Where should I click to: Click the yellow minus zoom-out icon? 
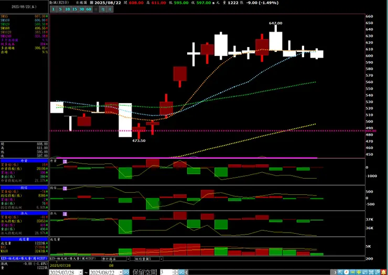353,272
